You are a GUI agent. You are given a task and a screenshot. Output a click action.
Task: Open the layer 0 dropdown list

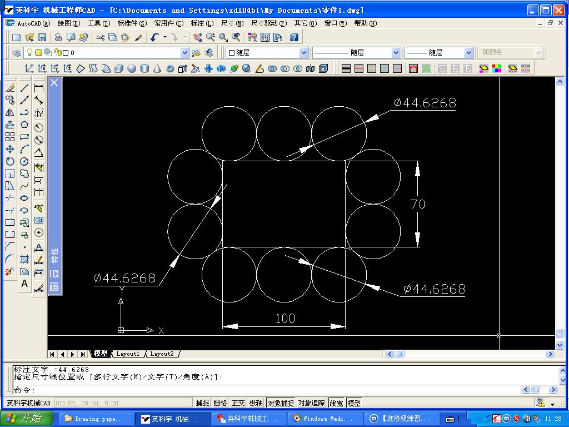point(184,53)
